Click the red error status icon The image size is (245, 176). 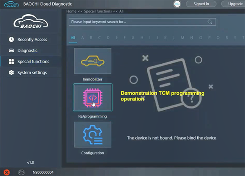coord(7,172)
